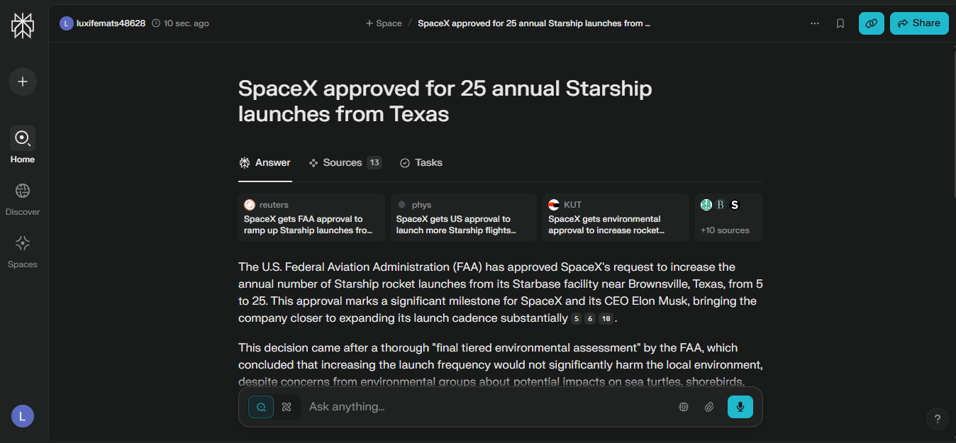Switch to the Tasks tab

(421, 163)
